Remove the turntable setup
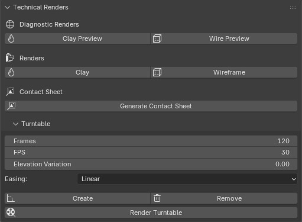Screen dimensions: 302x222 click(224, 198)
